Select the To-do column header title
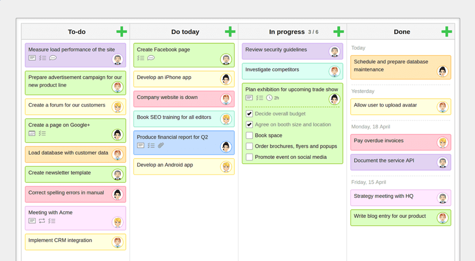The height and width of the screenshot is (261, 475). [76, 32]
